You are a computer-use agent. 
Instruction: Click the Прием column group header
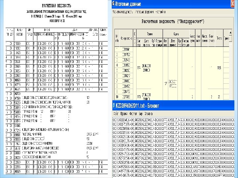(150, 34)
